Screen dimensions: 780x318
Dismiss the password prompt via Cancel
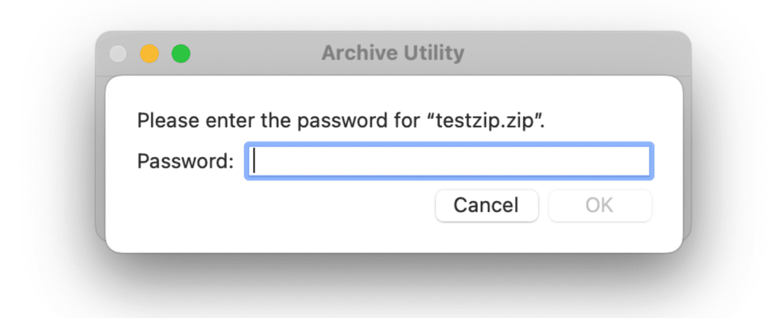click(487, 205)
